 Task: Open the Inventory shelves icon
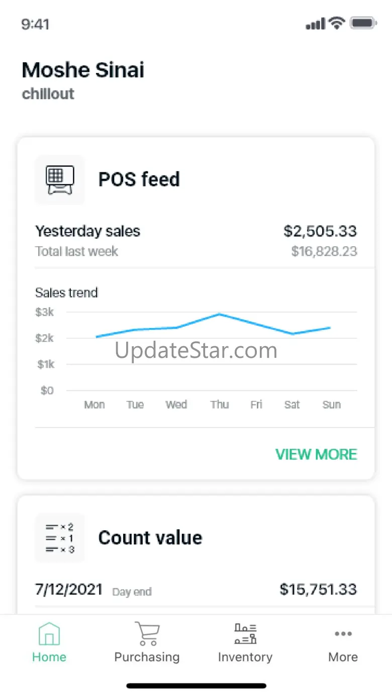pos(245,633)
